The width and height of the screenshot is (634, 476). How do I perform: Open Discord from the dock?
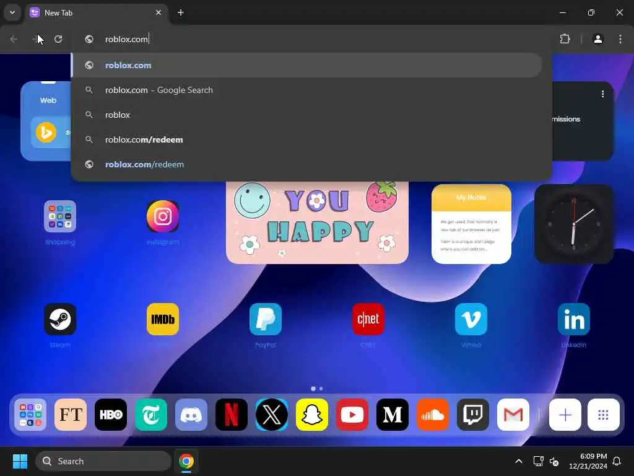point(191,415)
